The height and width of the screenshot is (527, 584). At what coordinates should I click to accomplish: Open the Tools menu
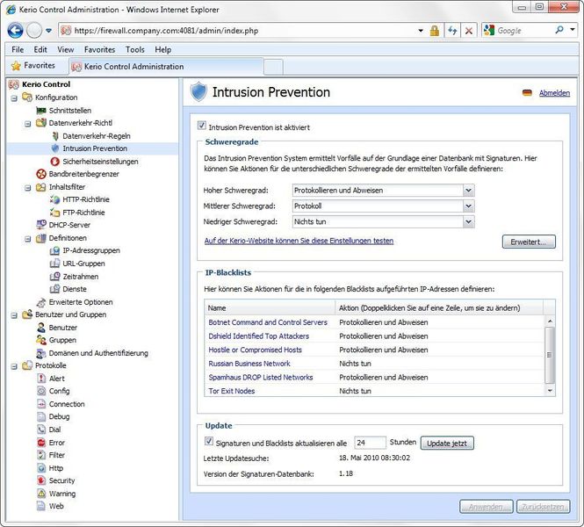click(x=135, y=49)
